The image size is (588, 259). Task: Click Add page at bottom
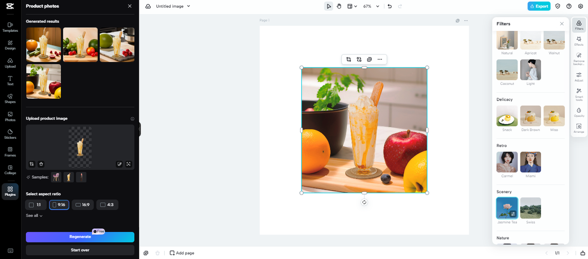[182, 253]
